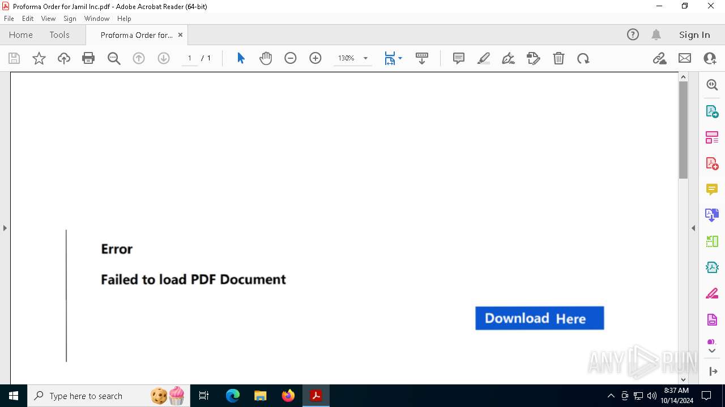Open the Help menu
The width and height of the screenshot is (725, 407).
pyautogui.click(x=124, y=19)
